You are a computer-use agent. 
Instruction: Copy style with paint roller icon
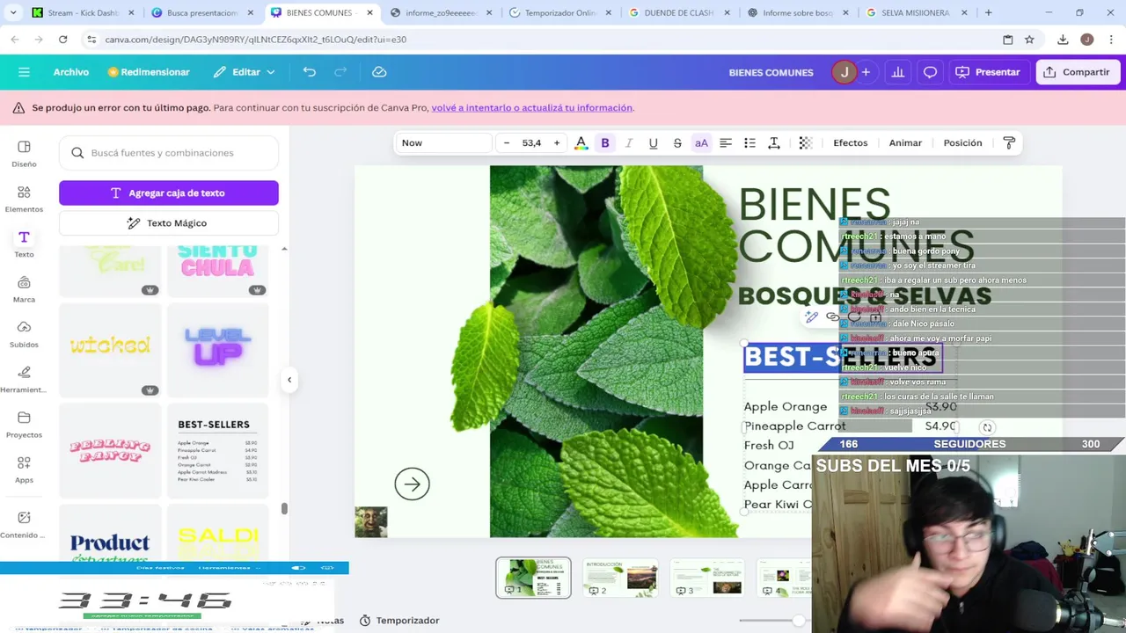click(x=1009, y=143)
